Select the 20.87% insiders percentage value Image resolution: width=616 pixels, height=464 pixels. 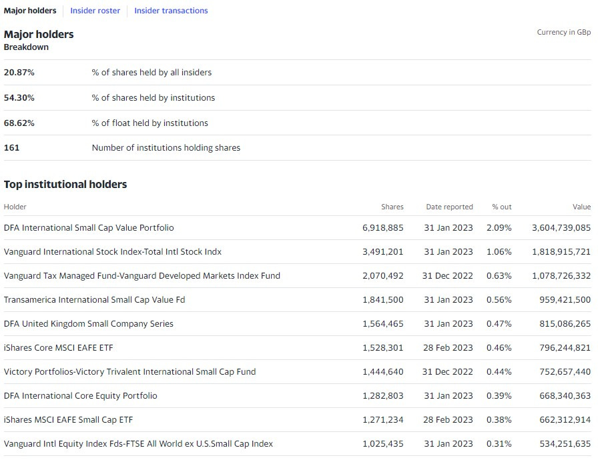19,72
